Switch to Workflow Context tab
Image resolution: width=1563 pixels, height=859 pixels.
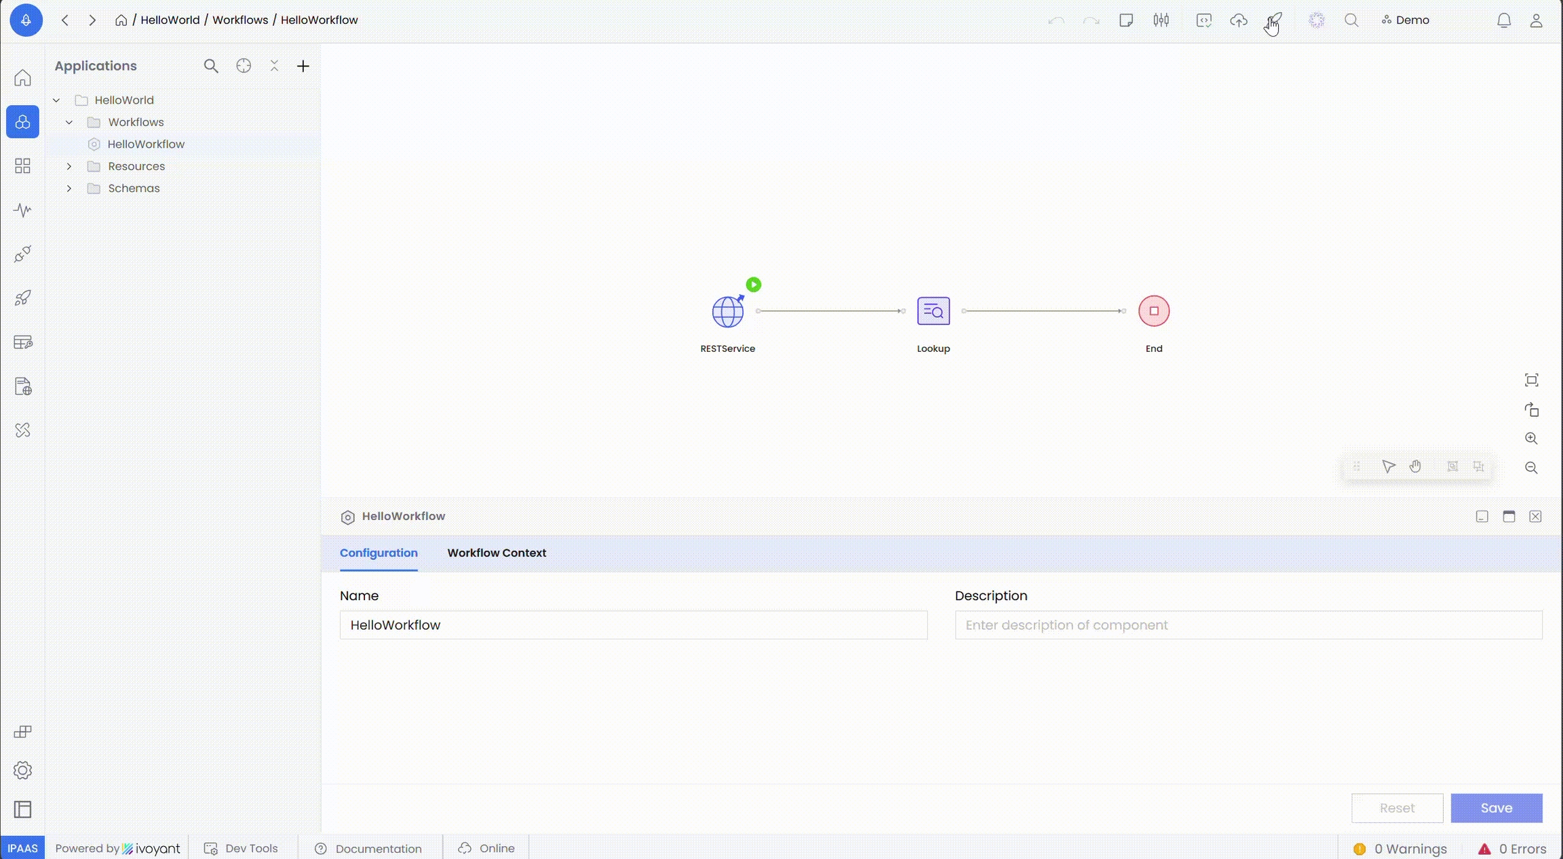pos(497,553)
